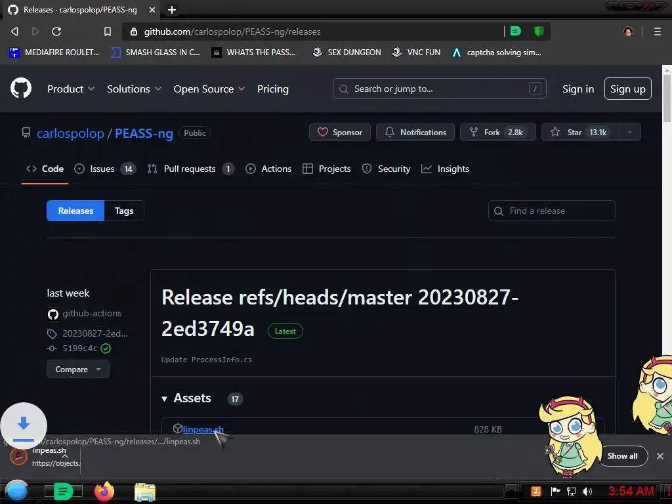Click the Sign in link
Viewport: 672px width, 504px height.
tap(577, 89)
